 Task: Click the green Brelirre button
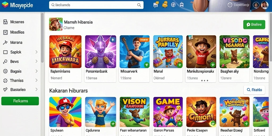coord(254,25)
